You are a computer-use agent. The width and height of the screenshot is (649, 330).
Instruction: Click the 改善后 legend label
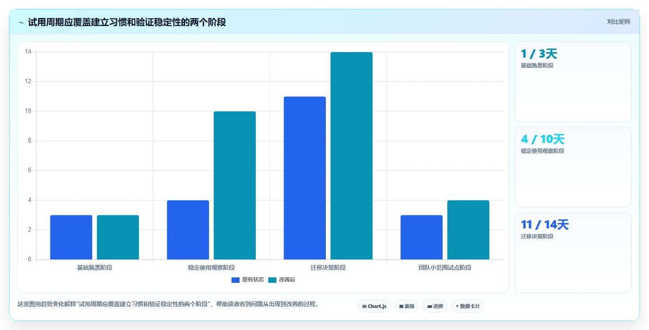click(287, 280)
